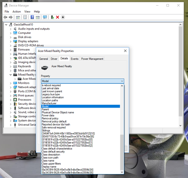Switch to the Driver tab

coord(54,59)
